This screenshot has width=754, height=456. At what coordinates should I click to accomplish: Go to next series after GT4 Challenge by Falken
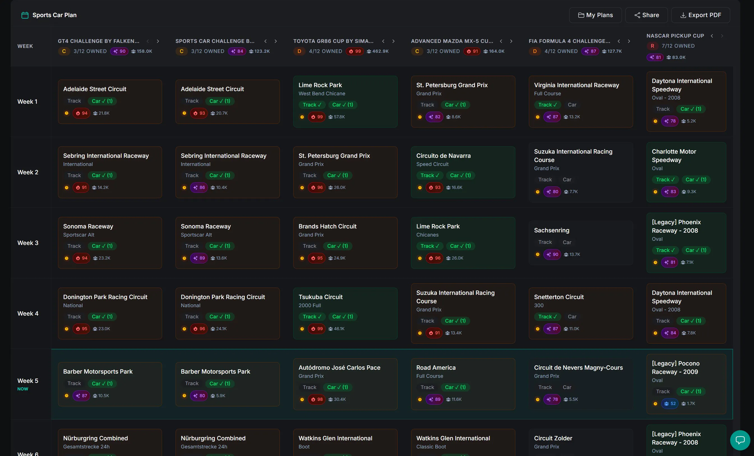(x=158, y=41)
